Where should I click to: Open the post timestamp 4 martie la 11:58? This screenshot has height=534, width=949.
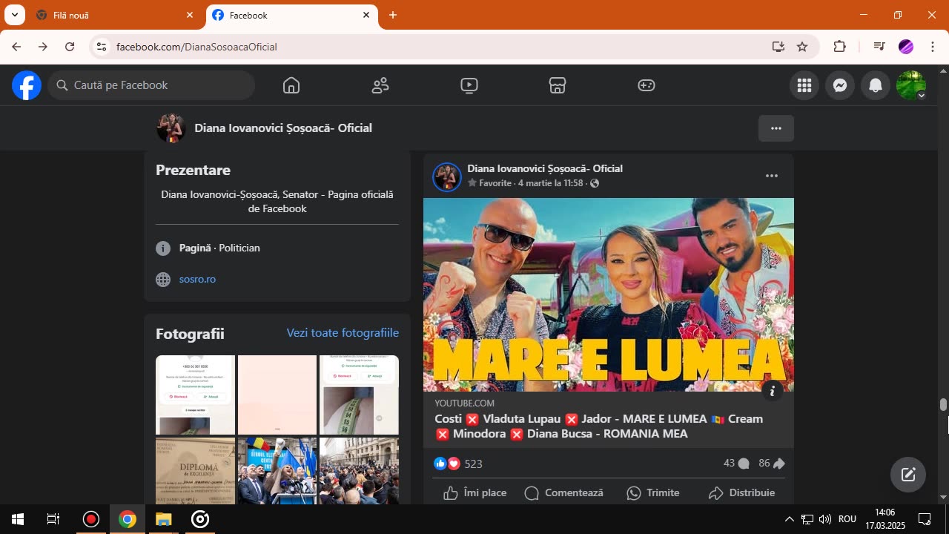[x=551, y=183]
